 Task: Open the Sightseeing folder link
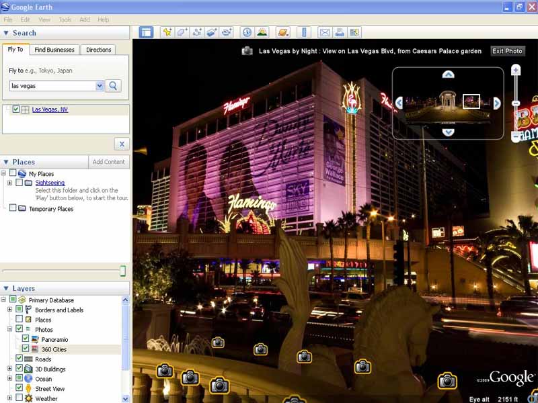tap(50, 183)
